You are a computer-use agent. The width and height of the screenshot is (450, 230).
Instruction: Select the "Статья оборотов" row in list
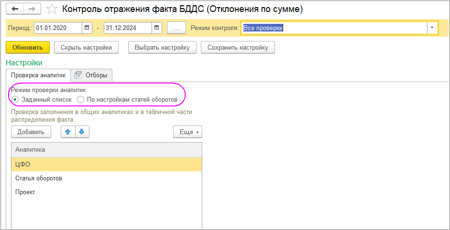(39, 178)
